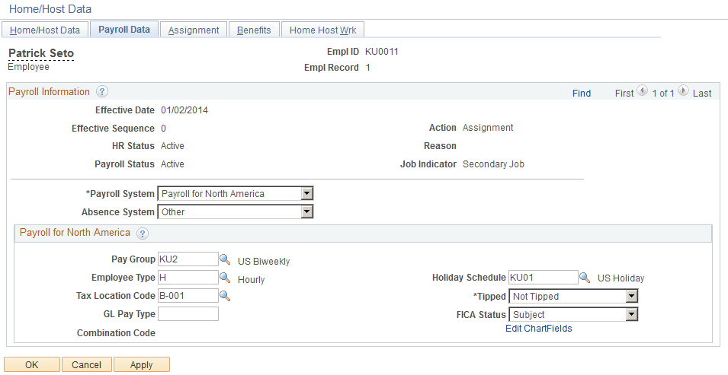Open the FICA Status dropdown
The image size is (728, 375).
coord(630,314)
